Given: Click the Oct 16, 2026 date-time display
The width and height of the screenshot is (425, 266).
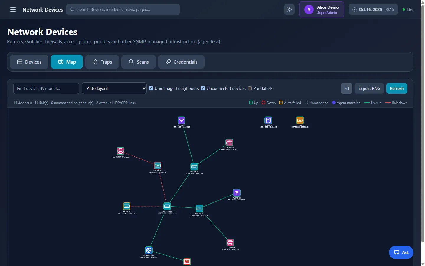Looking at the screenshot, I should tap(373, 9).
